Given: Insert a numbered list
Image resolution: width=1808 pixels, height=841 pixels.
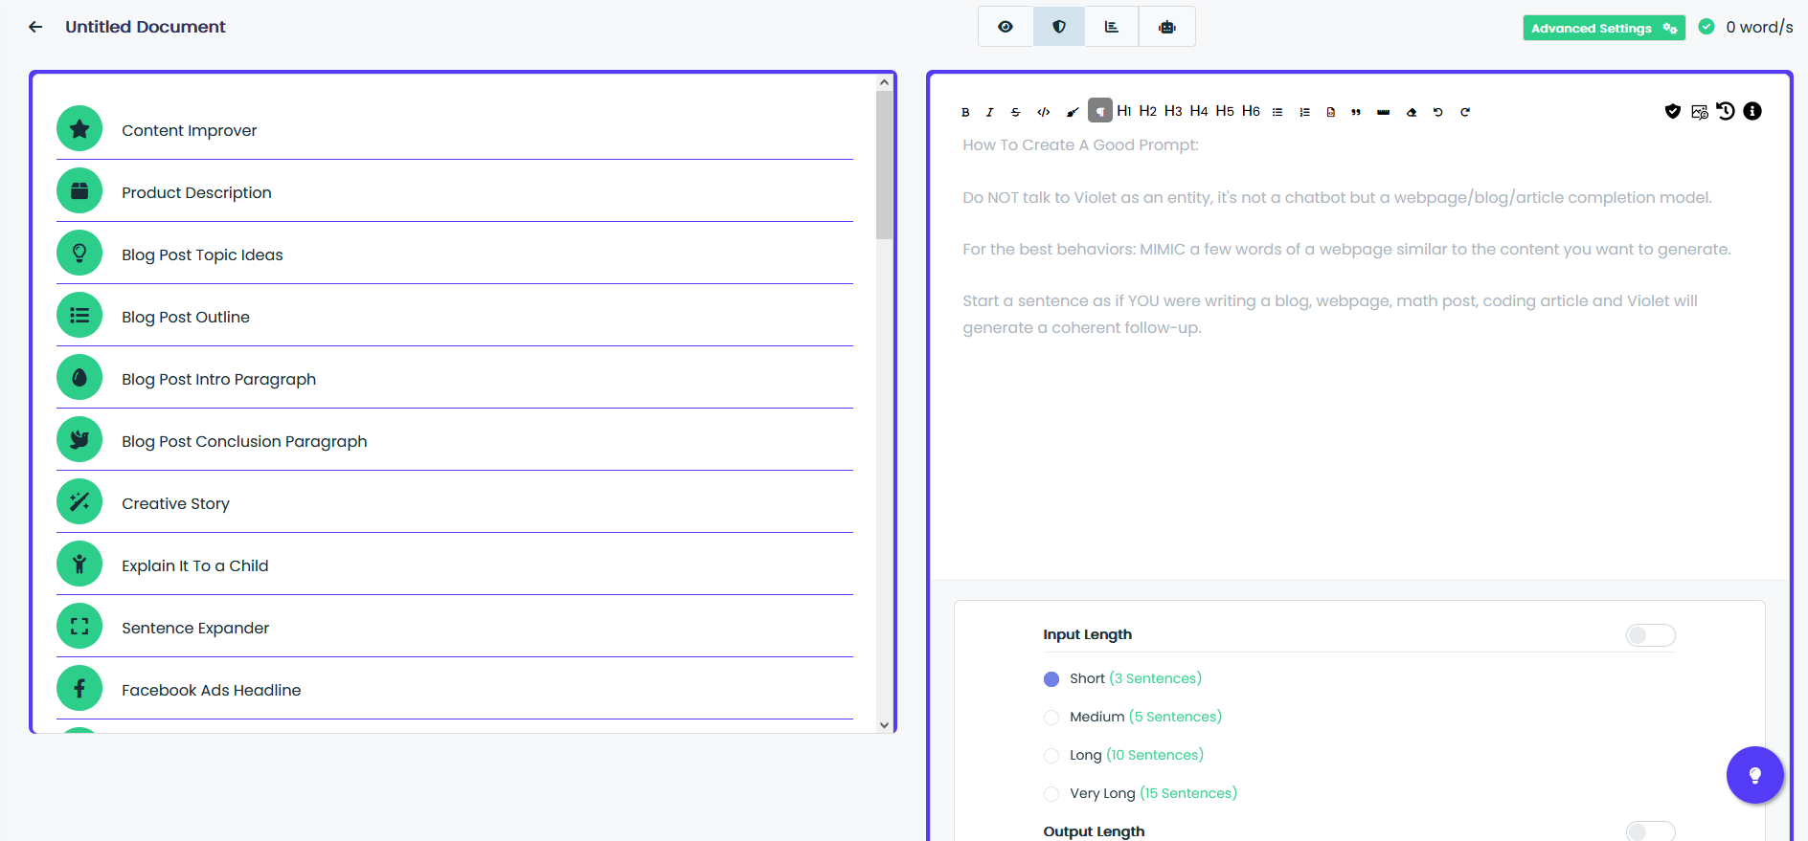Looking at the screenshot, I should coord(1304,112).
